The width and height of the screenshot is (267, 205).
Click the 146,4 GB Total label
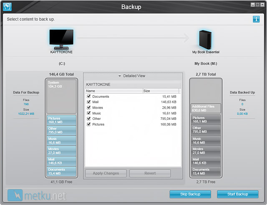click(x=61, y=74)
